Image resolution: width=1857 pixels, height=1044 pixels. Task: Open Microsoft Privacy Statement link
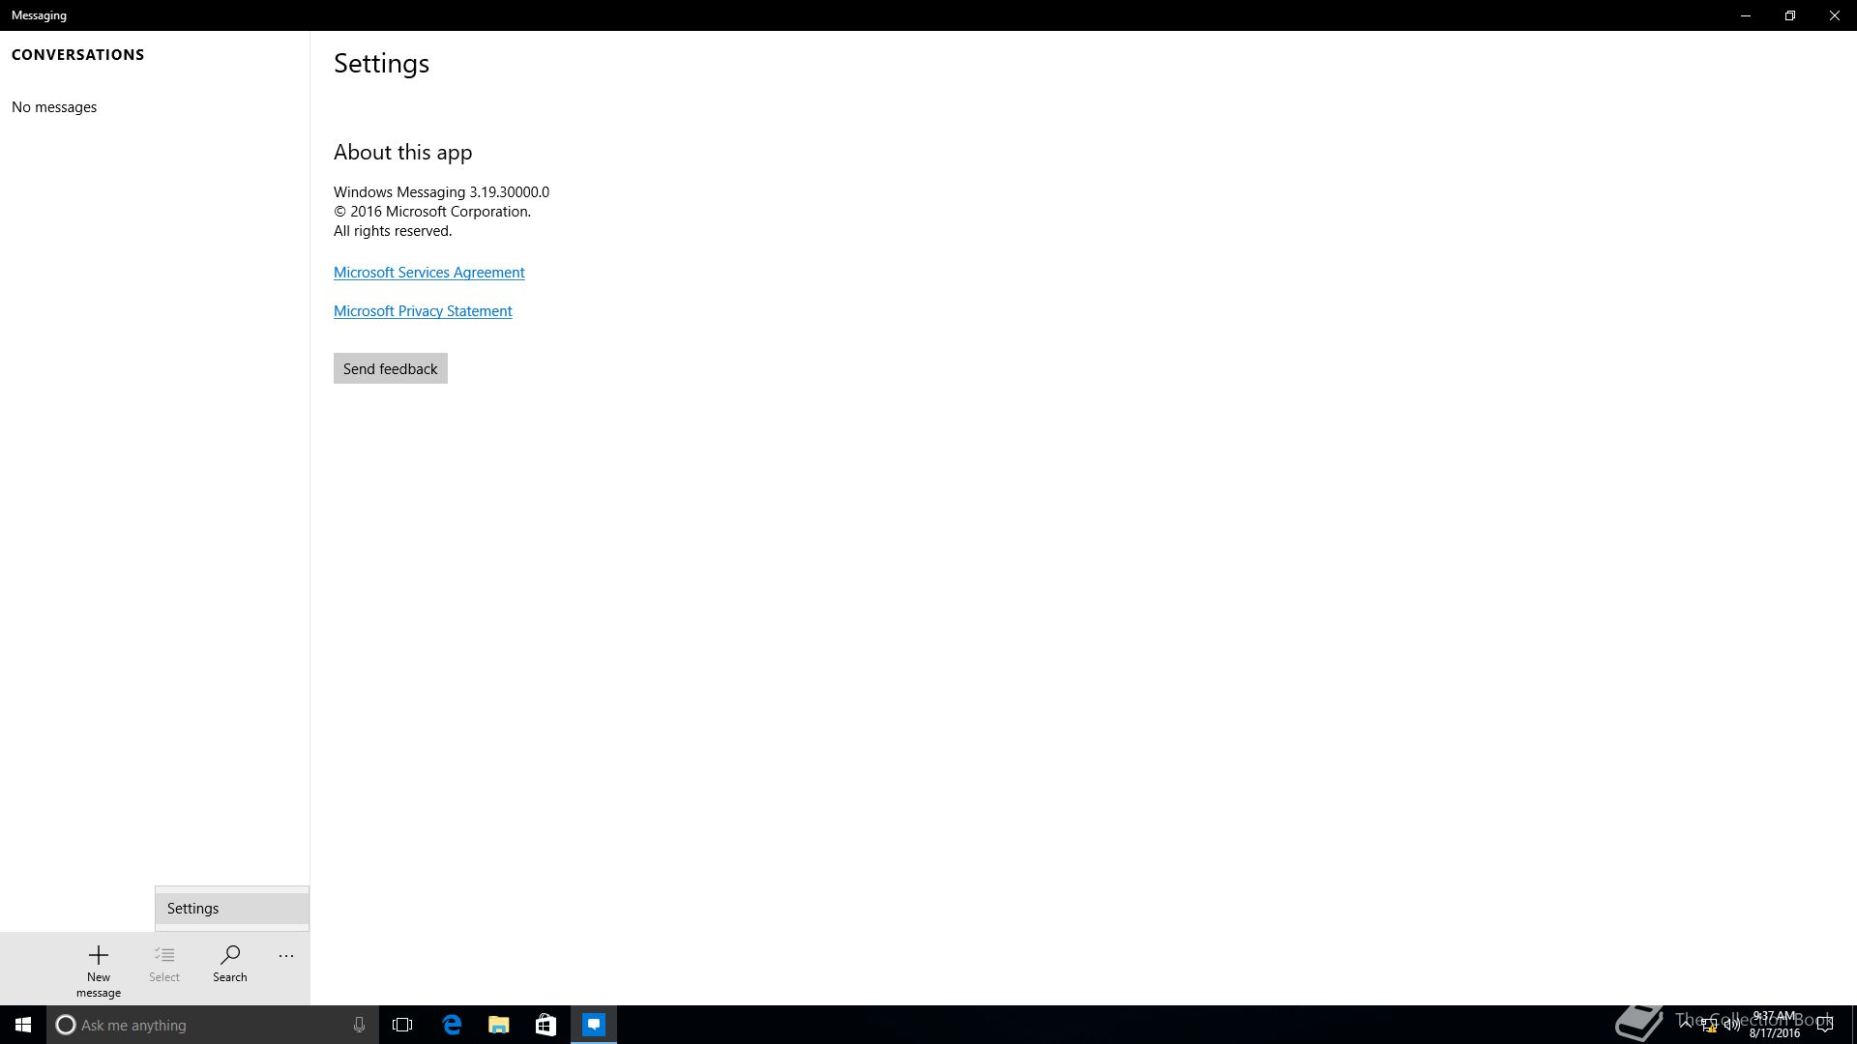click(x=423, y=311)
